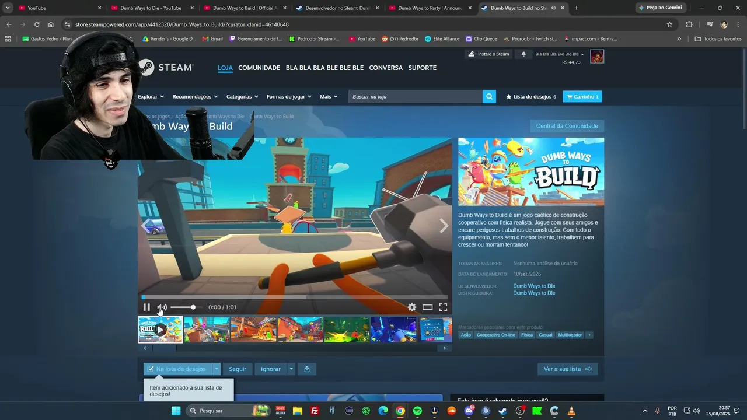Open the Carrinho cart button

pos(582,97)
